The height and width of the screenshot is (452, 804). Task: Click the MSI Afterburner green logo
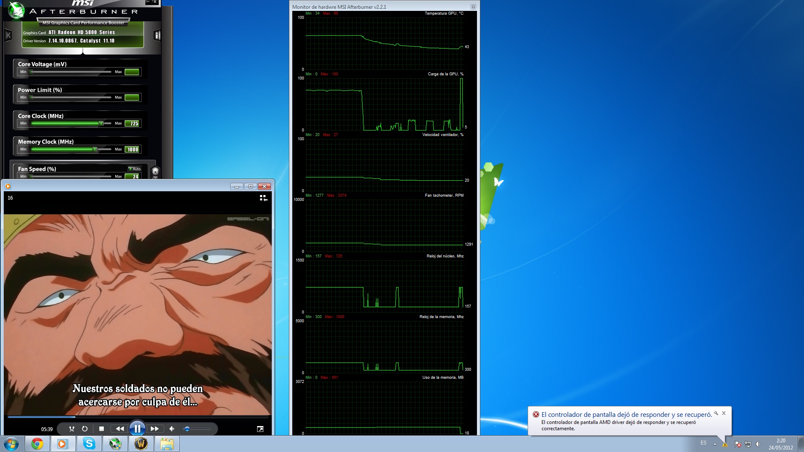[x=16, y=10]
